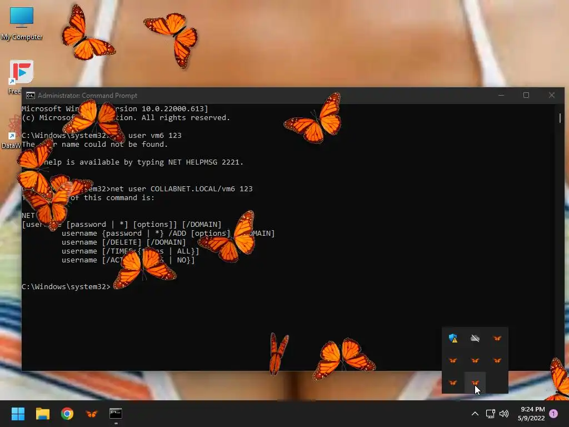The height and width of the screenshot is (427, 569).
Task: Launch File Explorer from the taskbar
Action: pos(42,414)
